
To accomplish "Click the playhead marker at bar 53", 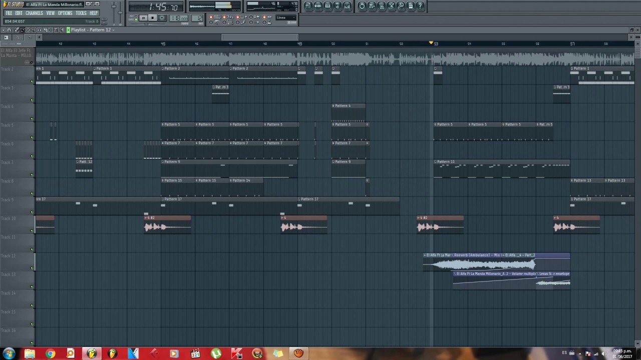I will (x=431, y=43).
